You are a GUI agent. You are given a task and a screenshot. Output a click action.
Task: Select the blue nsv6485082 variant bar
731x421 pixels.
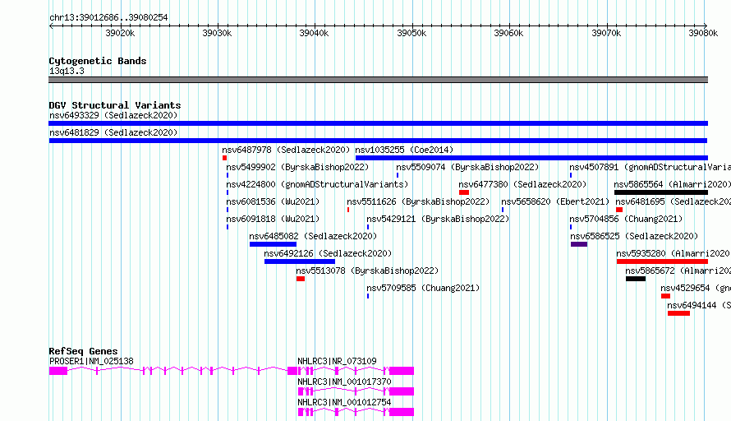click(273, 244)
